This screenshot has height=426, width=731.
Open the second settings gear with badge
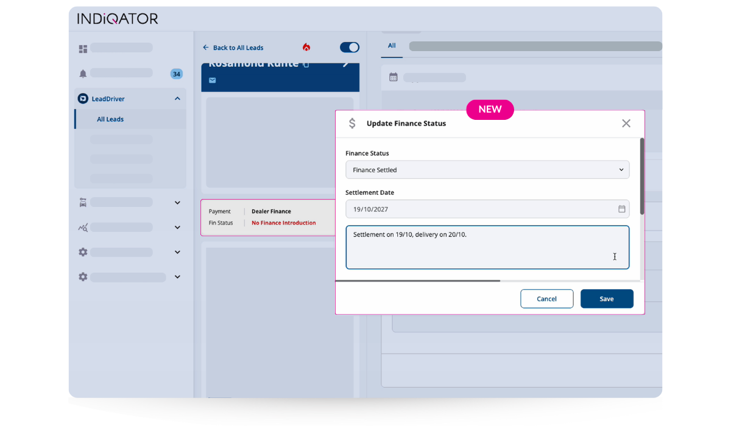[x=83, y=277]
